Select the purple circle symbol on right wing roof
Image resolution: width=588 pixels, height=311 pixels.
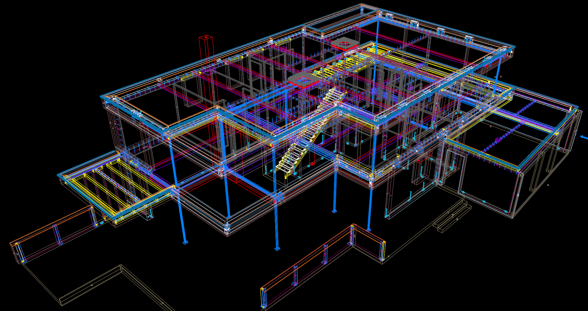[498, 140]
